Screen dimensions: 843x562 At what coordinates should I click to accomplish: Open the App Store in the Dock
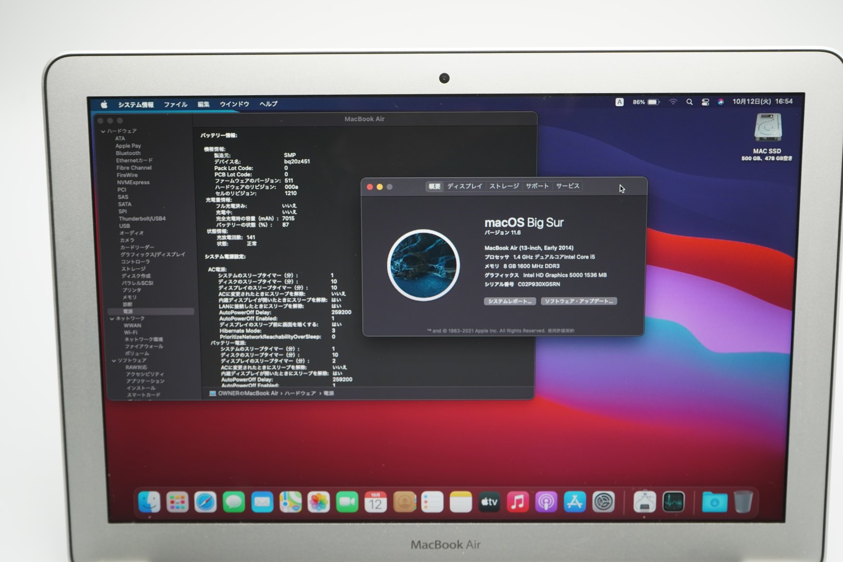click(574, 502)
